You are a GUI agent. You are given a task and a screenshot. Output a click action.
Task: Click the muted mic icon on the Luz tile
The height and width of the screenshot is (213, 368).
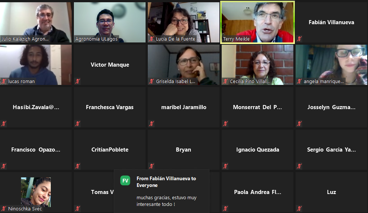[299, 209]
